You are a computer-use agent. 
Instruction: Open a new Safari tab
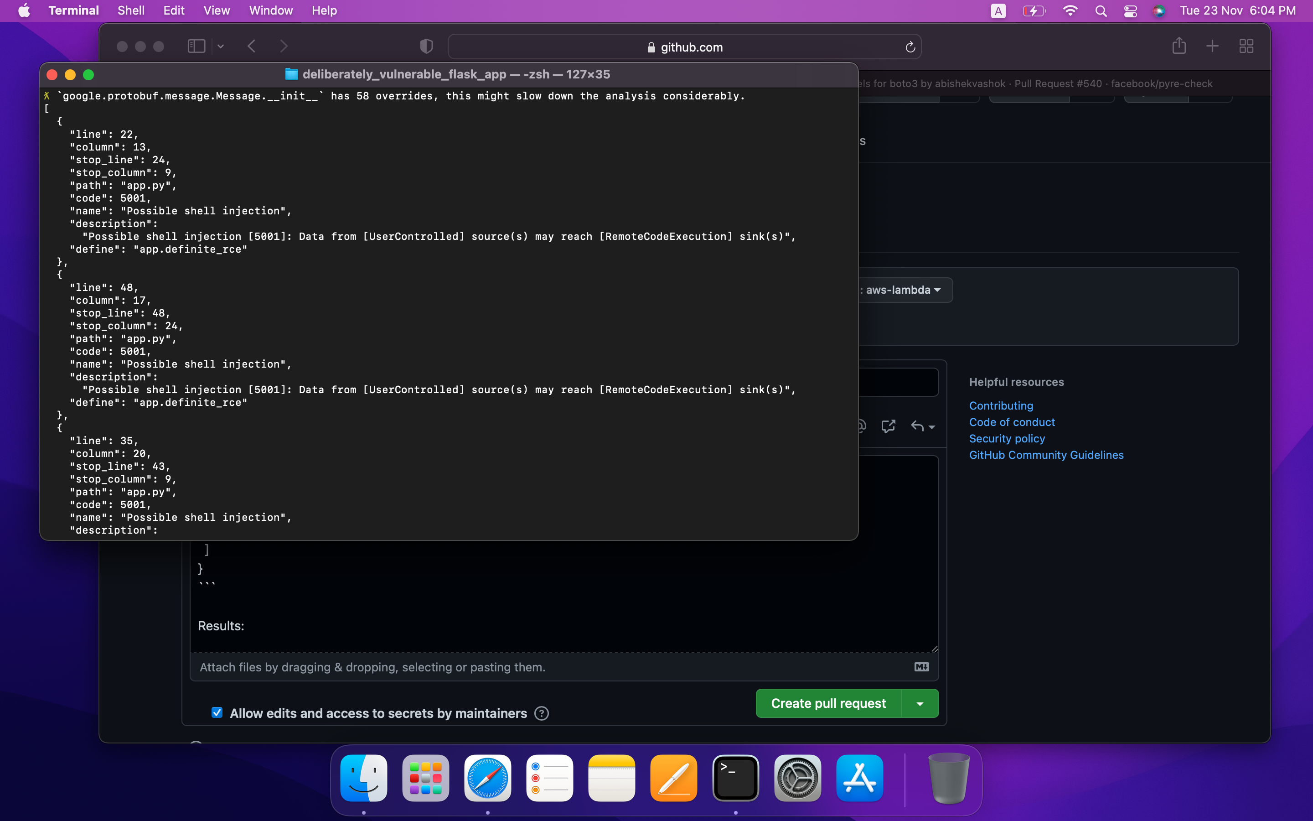[x=1212, y=46]
